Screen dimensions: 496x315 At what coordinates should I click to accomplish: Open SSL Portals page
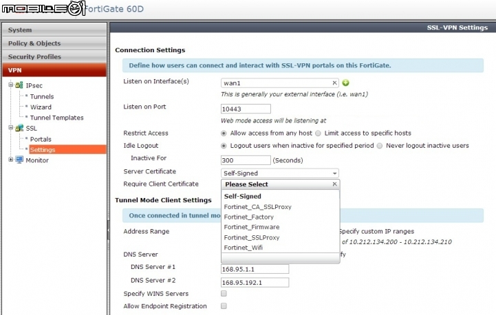point(41,139)
